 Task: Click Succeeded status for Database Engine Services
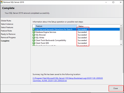82,32
